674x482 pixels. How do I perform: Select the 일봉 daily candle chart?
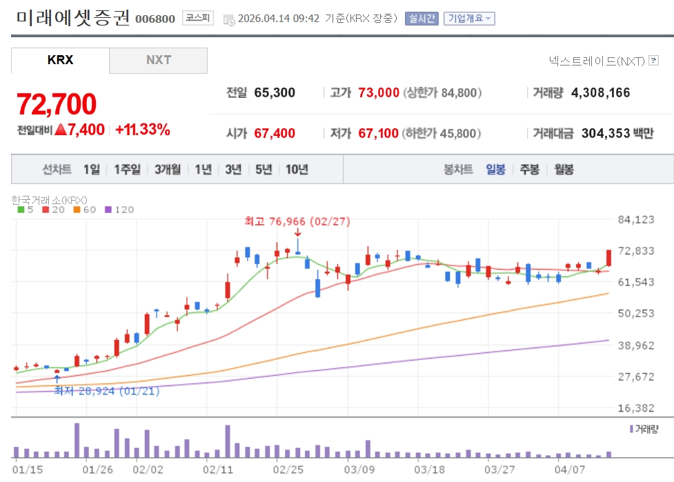495,169
